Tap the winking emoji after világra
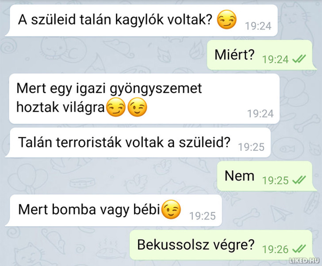Viewport: 322px width, 266px height. [x=137, y=107]
